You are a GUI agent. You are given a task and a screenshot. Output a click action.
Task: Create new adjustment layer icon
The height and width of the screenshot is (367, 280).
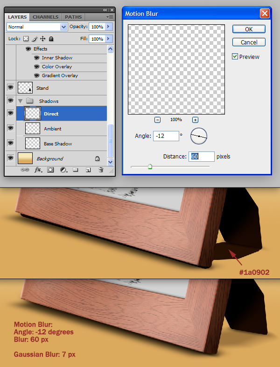pos(63,170)
